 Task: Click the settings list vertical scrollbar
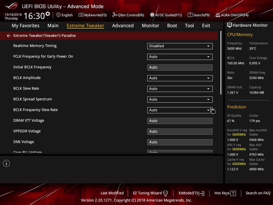click(x=221, y=63)
